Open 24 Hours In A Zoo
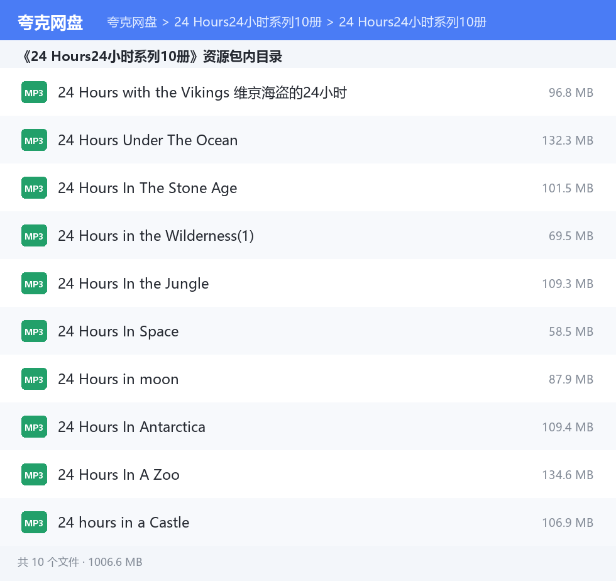616x581 pixels. [119, 475]
